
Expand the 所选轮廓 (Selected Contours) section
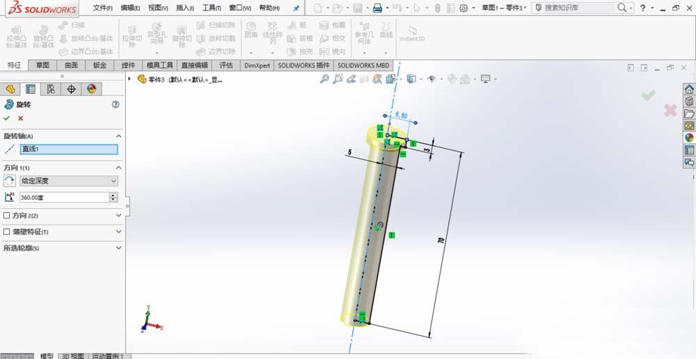[x=118, y=248]
